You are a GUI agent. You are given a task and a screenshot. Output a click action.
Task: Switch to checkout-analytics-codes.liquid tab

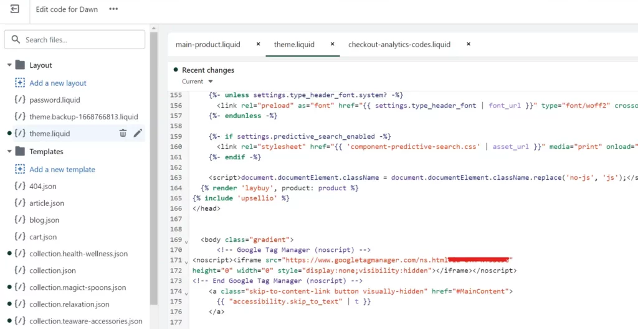399,44
